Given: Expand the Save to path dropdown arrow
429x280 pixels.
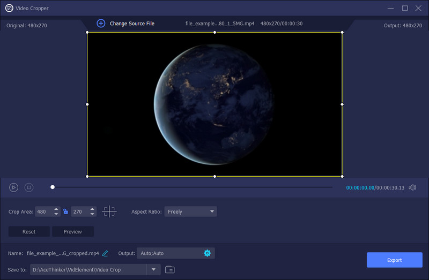Looking at the screenshot, I should (154, 270).
